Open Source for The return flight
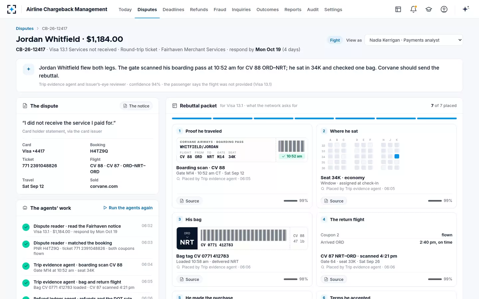 point(334,279)
